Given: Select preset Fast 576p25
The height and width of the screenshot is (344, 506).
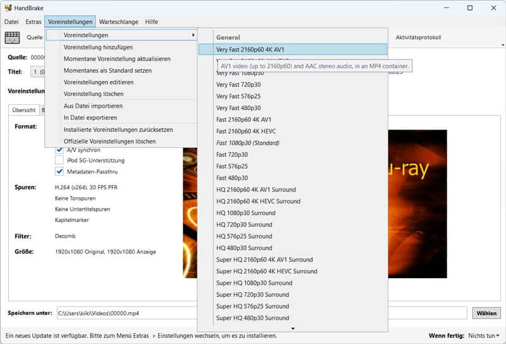Looking at the screenshot, I should click(293, 166).
